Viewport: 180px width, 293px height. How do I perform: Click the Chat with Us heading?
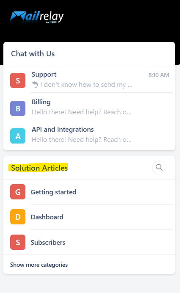coord(33,54)
